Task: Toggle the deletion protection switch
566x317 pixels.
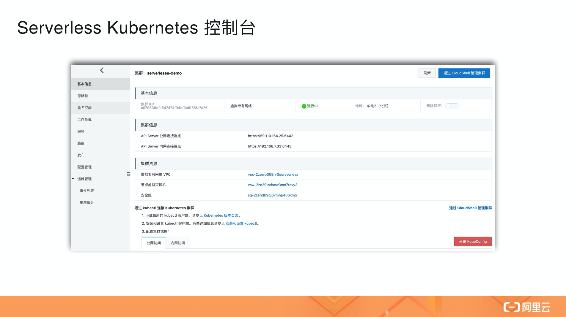Action: tap(452, 106)
